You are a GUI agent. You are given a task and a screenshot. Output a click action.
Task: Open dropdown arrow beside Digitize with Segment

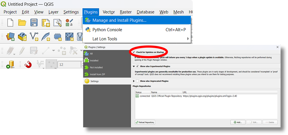53,50
